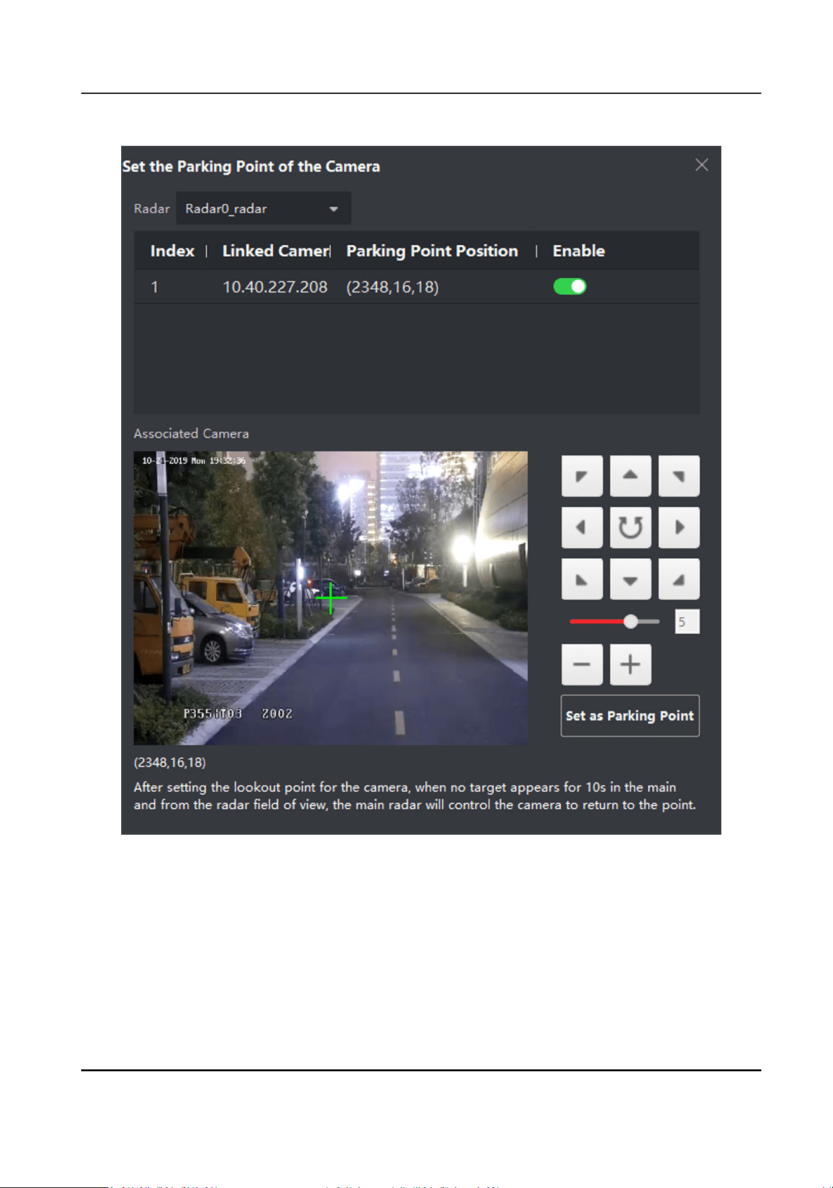Viewport: 833px width, 1188px height.
Task: Pan camera right with PTZ arrow
Action: pyautogui.click(x=679, y=527)
